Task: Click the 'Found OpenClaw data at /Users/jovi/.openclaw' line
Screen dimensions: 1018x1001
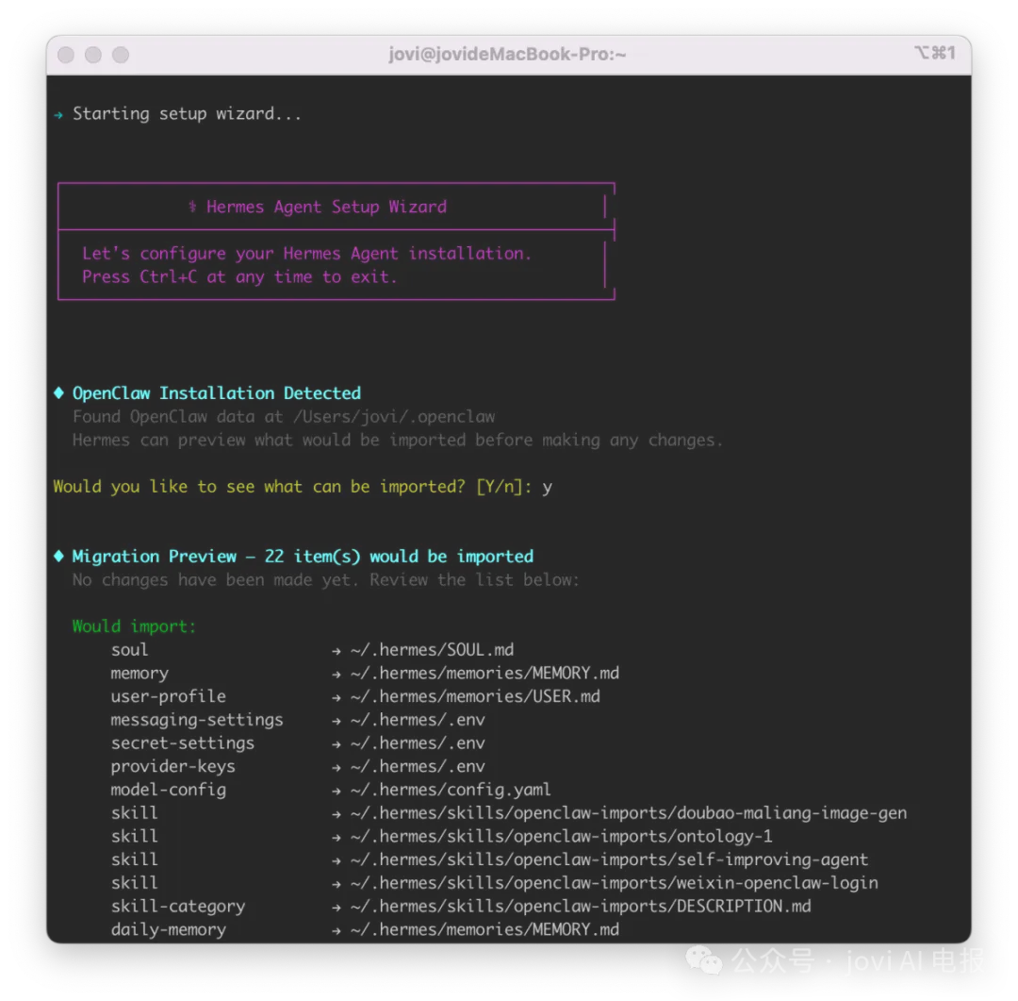Action: pyautogui.click(x=284, y=417)
